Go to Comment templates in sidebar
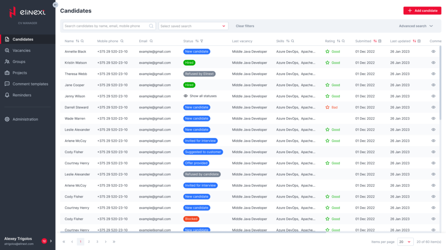The width and height of the screenshot is (446, 250). tap(30, 84)
